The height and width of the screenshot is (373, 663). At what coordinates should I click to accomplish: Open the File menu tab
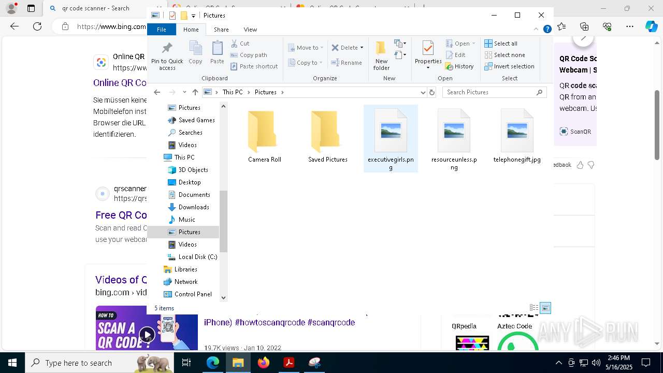[x=162, y=30]
